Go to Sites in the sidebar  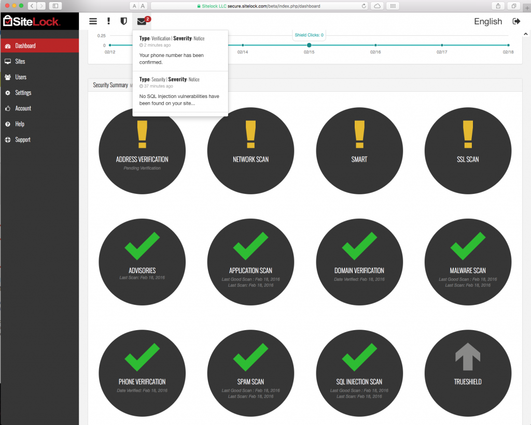click(x=20, y=61)
